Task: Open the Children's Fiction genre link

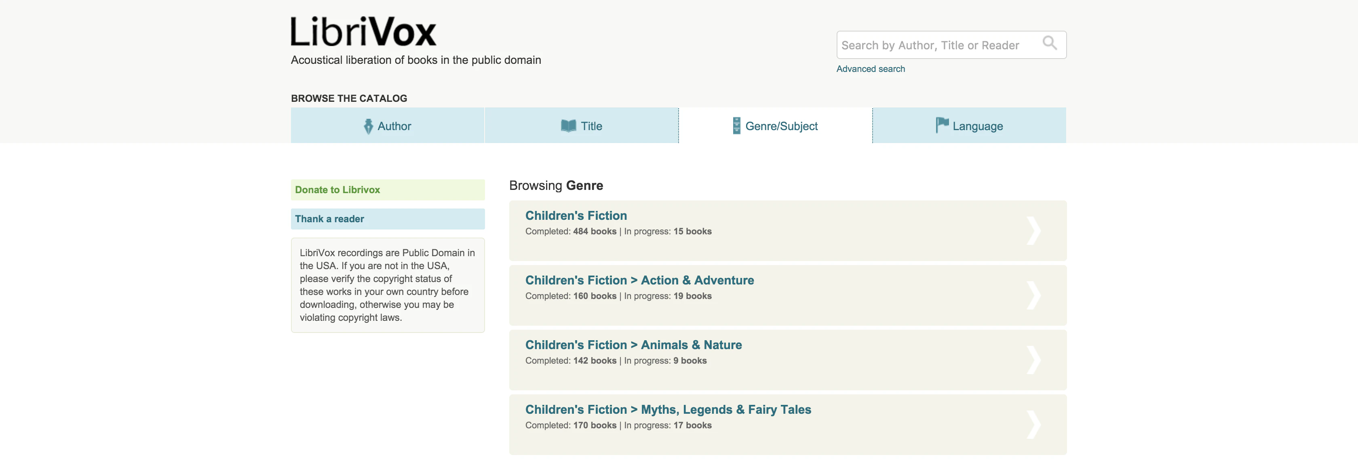Action: (576, 215)
